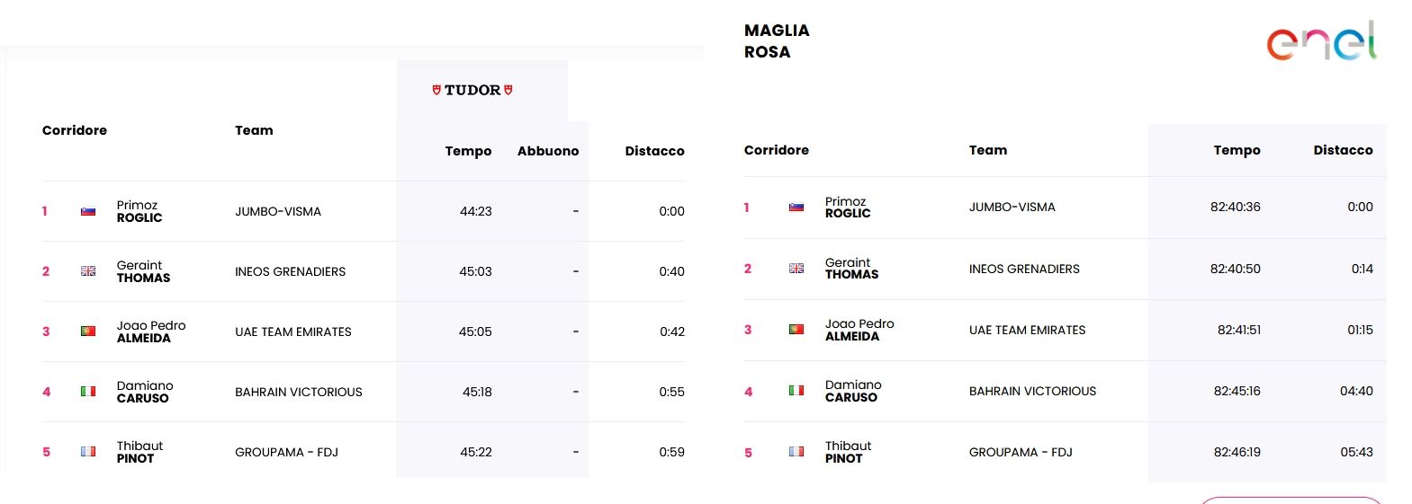Click French flag beside Pinot in left table
The width and height of the screenshot is (1412, 504).
[x=88, y=452]
